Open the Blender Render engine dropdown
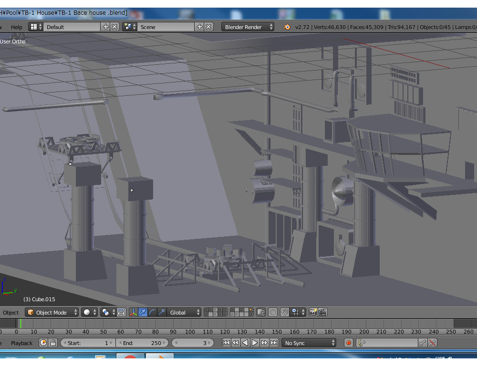This screenshot has height=366, width=477. click(248, 27)
